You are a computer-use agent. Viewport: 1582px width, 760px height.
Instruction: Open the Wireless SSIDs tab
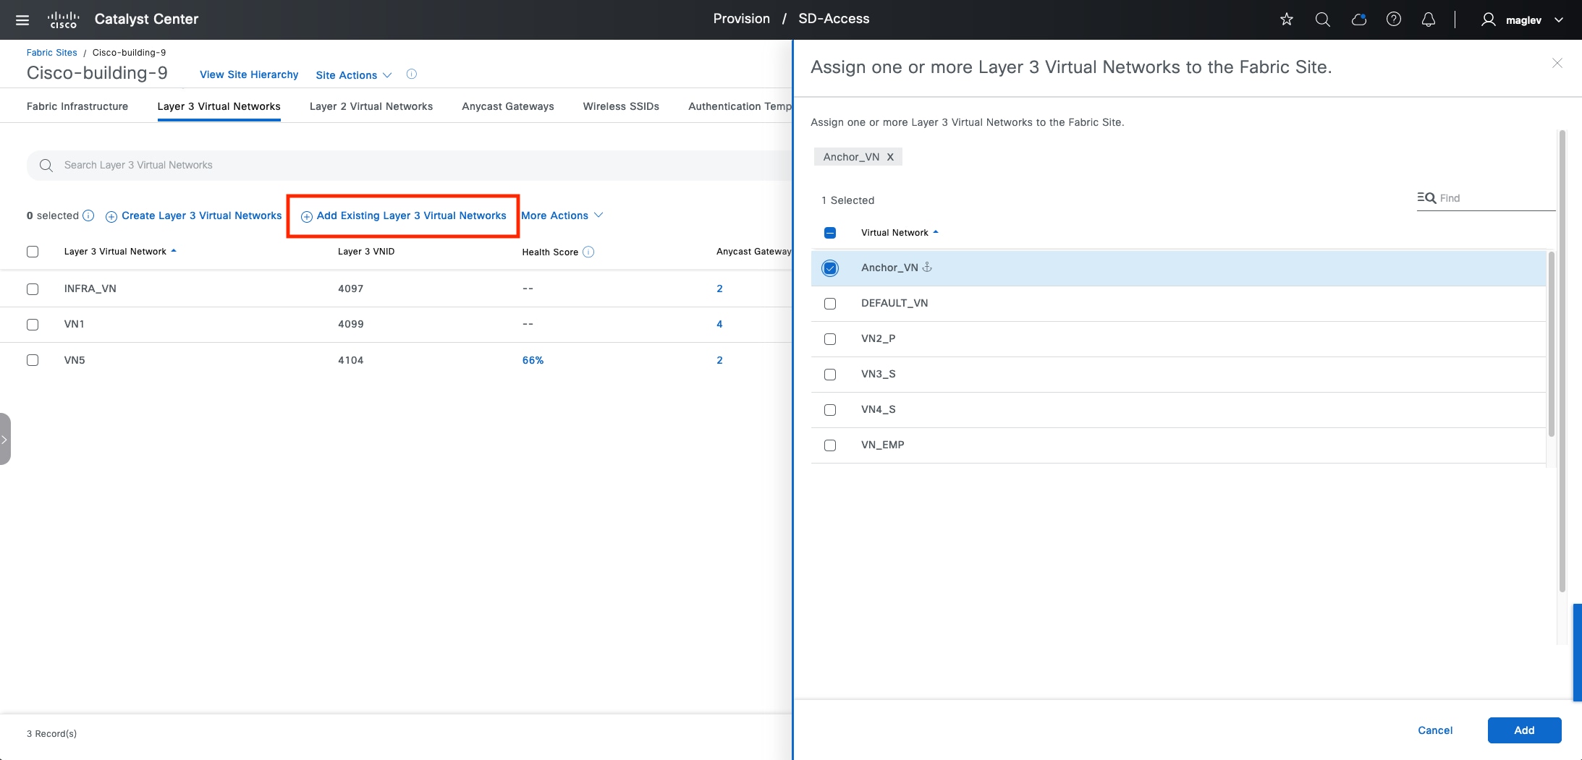621,106
